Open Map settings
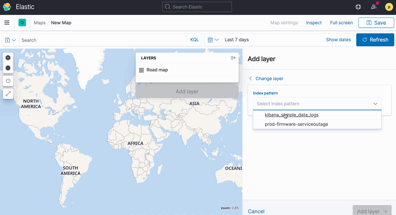 pos(284,23)
